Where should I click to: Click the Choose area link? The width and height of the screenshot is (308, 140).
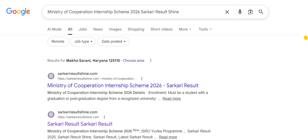134,60
